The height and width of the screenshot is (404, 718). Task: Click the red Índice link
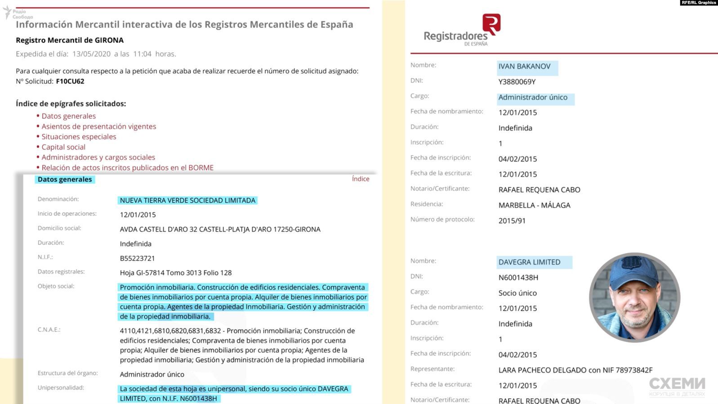pyautogui.click(x=360, y=179)
